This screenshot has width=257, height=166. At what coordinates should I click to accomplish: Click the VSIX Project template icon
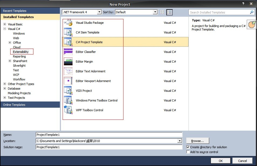(68, 91)
